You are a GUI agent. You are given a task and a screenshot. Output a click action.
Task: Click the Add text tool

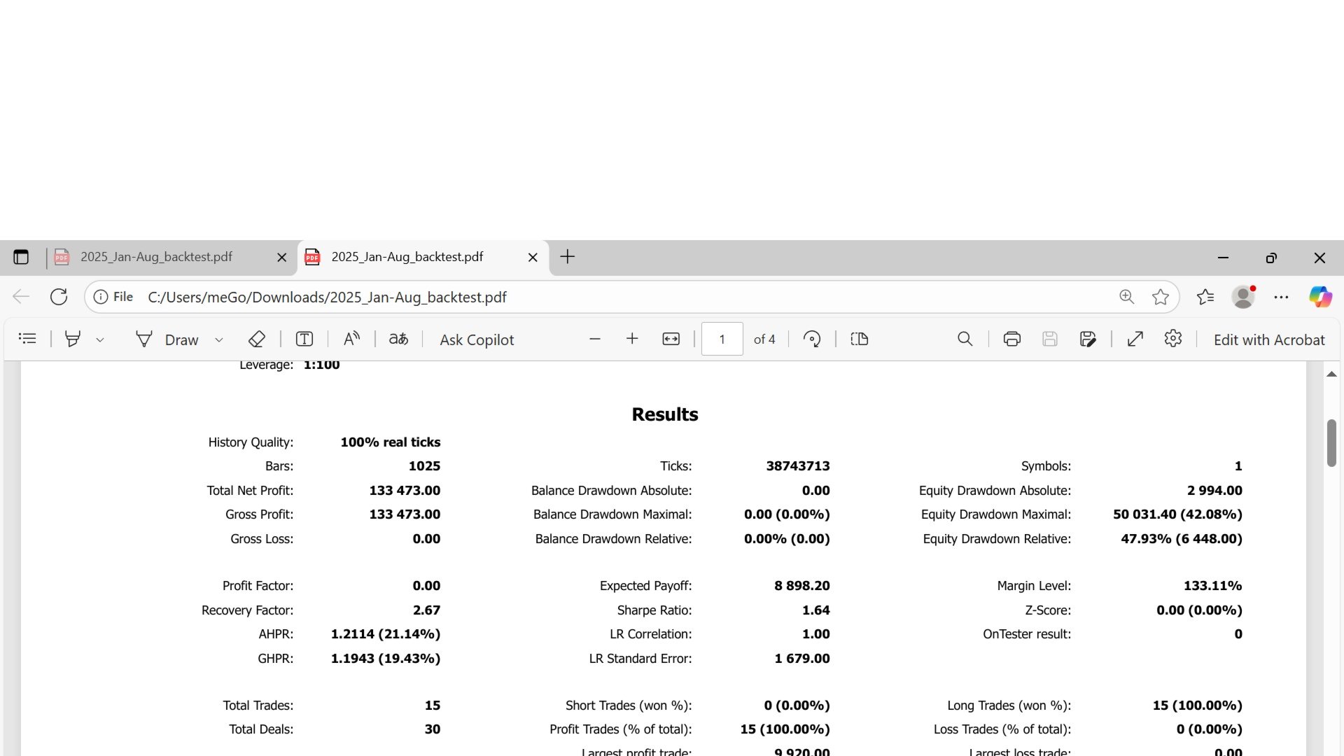click(304, 339)
